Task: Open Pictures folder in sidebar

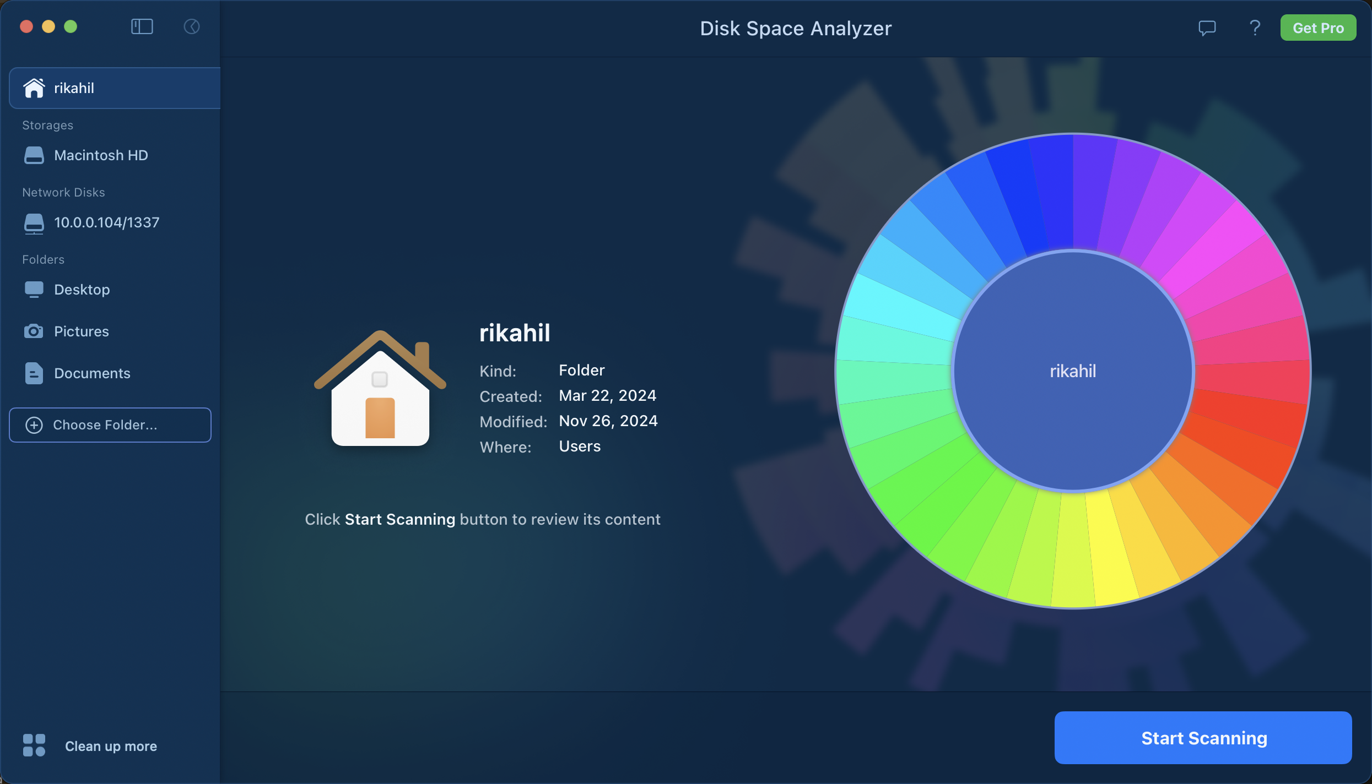Action: tap(82, 331)
